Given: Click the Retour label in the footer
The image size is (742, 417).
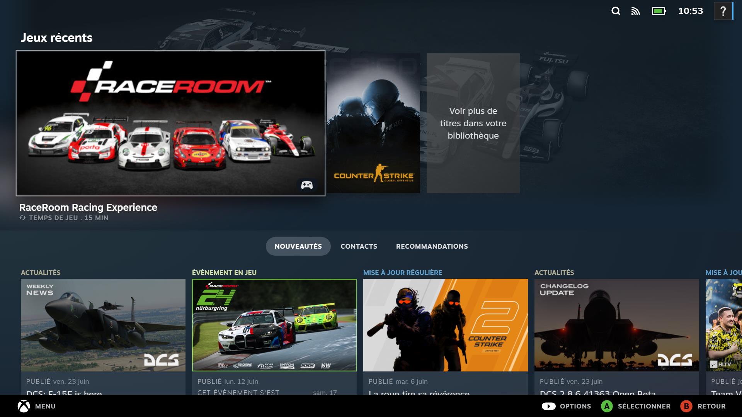Looking at the screenshot, I should [x=711, y=406].
